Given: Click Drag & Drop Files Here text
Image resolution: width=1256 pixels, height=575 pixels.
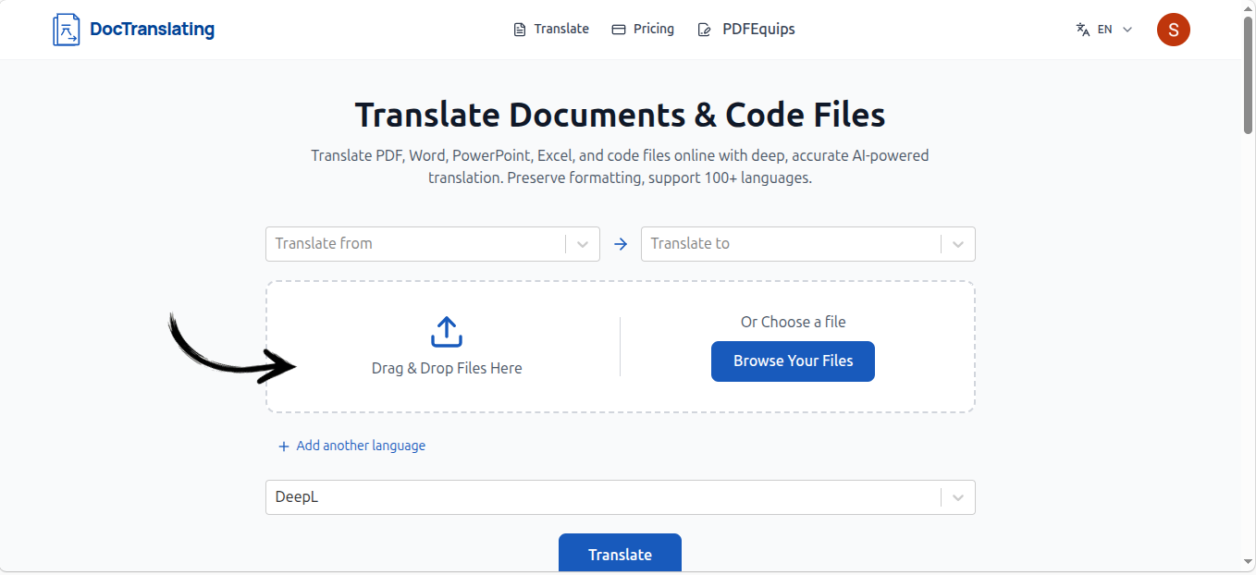Looking at the screenshot, I should [447, 368].
